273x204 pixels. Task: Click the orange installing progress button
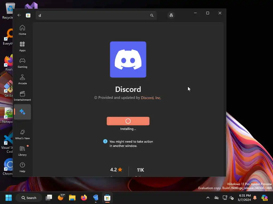[128, 121]
